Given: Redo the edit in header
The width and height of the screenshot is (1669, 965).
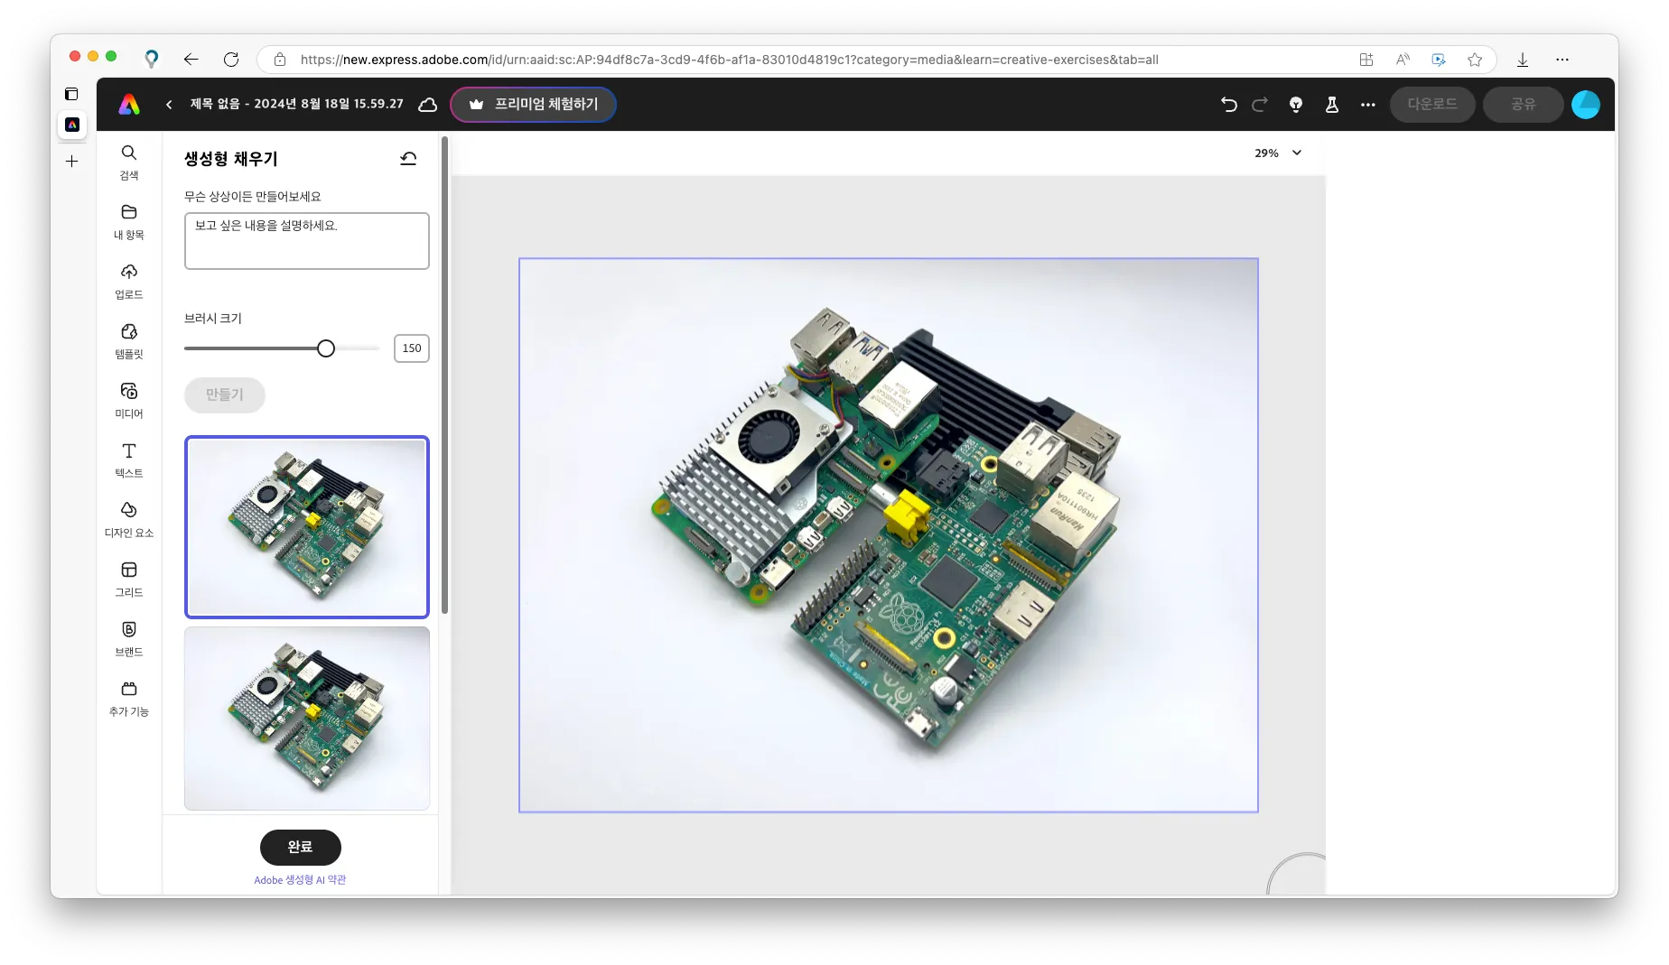Looking at the screenshot, I should pyautogui.click(x=1260, y=105).
